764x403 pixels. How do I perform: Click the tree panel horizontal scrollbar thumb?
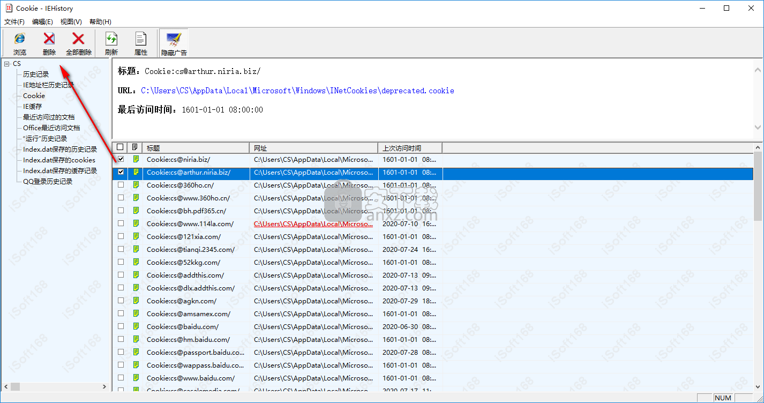coord(16,386)
